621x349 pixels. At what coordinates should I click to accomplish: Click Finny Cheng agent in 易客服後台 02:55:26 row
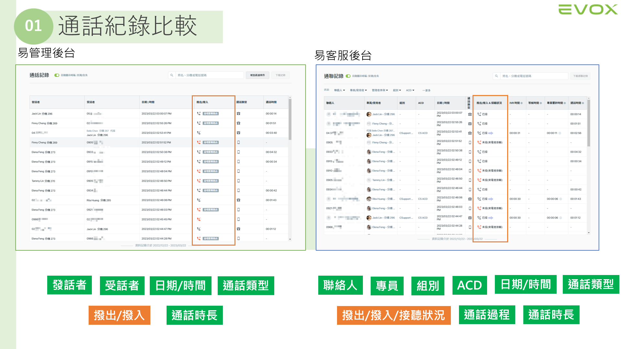tap(383, 124)
